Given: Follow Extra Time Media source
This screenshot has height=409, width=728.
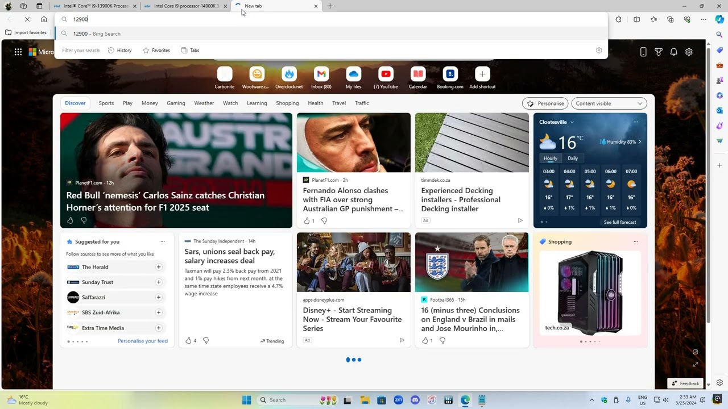Looking at the screenshot, I should pos(159,328).
